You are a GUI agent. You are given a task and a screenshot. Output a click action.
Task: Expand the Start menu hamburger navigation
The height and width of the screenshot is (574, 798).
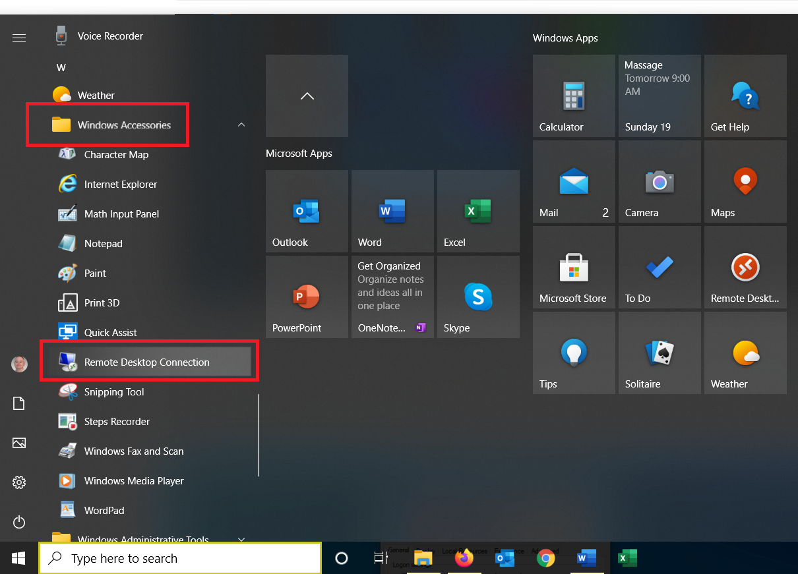[19, 38]
